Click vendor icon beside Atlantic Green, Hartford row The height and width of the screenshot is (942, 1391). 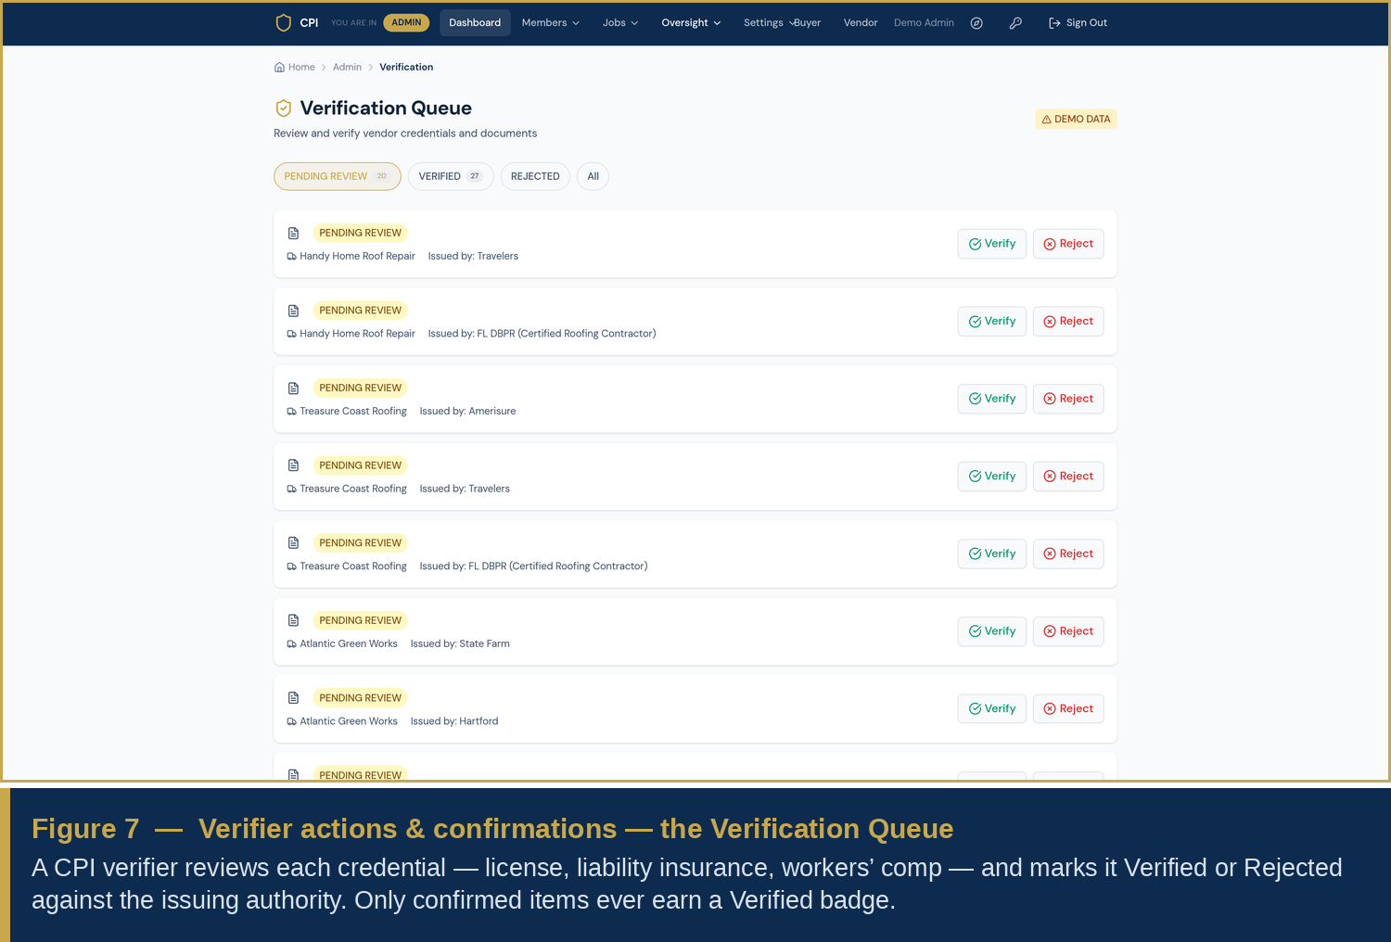coord(292,721)
